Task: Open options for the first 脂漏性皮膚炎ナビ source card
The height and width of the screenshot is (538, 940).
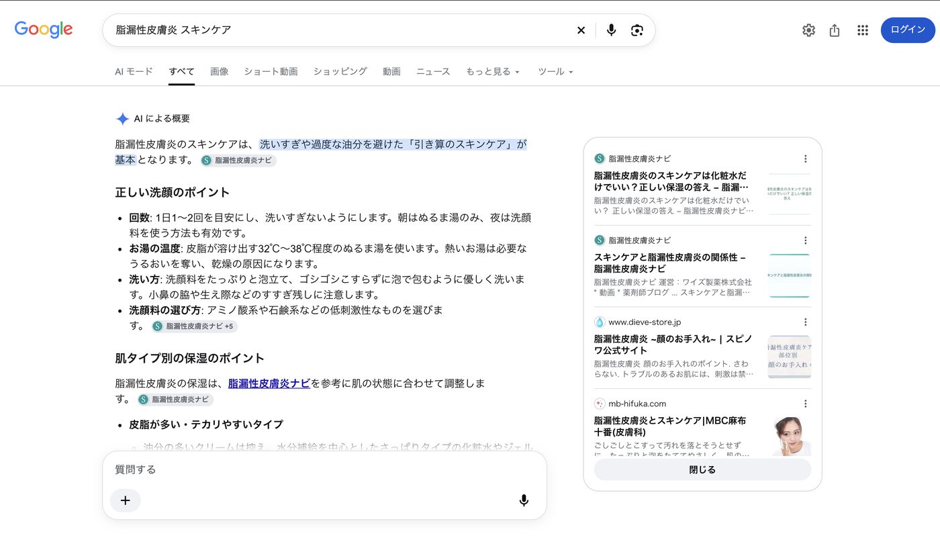Action: [806, 159]
